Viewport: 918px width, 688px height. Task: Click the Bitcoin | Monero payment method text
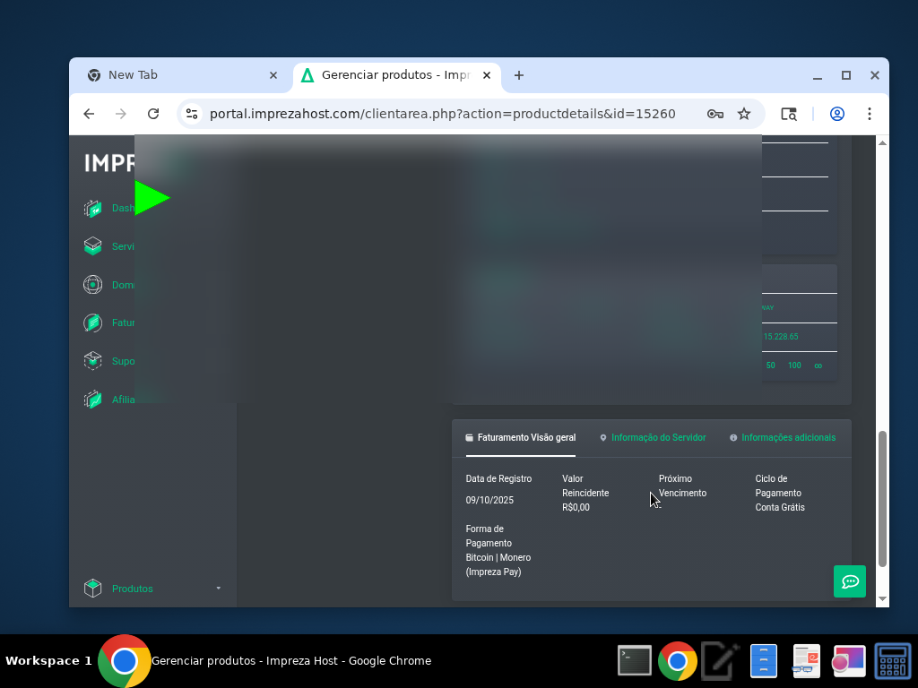[498, 564]
